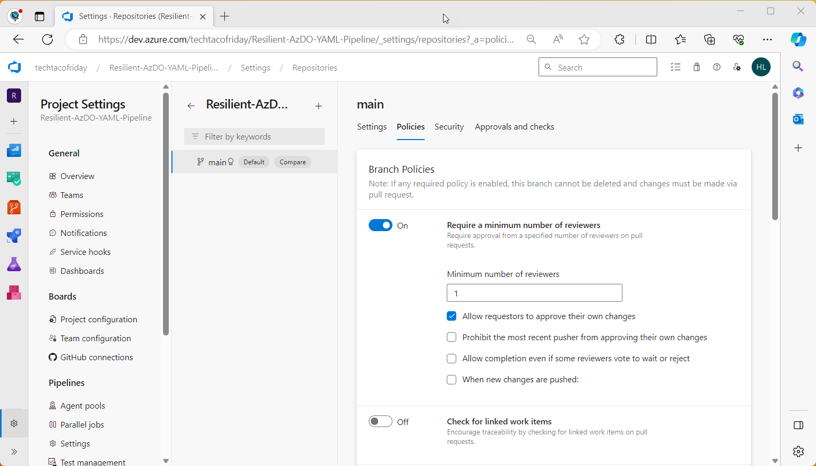Focus the Filter by keywords field
816x466 pixels.
(254, 136)
